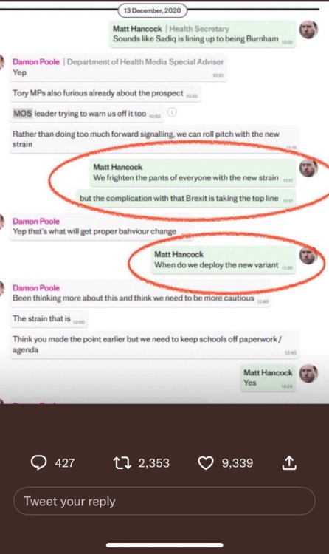Screen dimensions: 329x554
Task: Click Damon Poole's name above the "Yep" message
Action: click(36, 61)
